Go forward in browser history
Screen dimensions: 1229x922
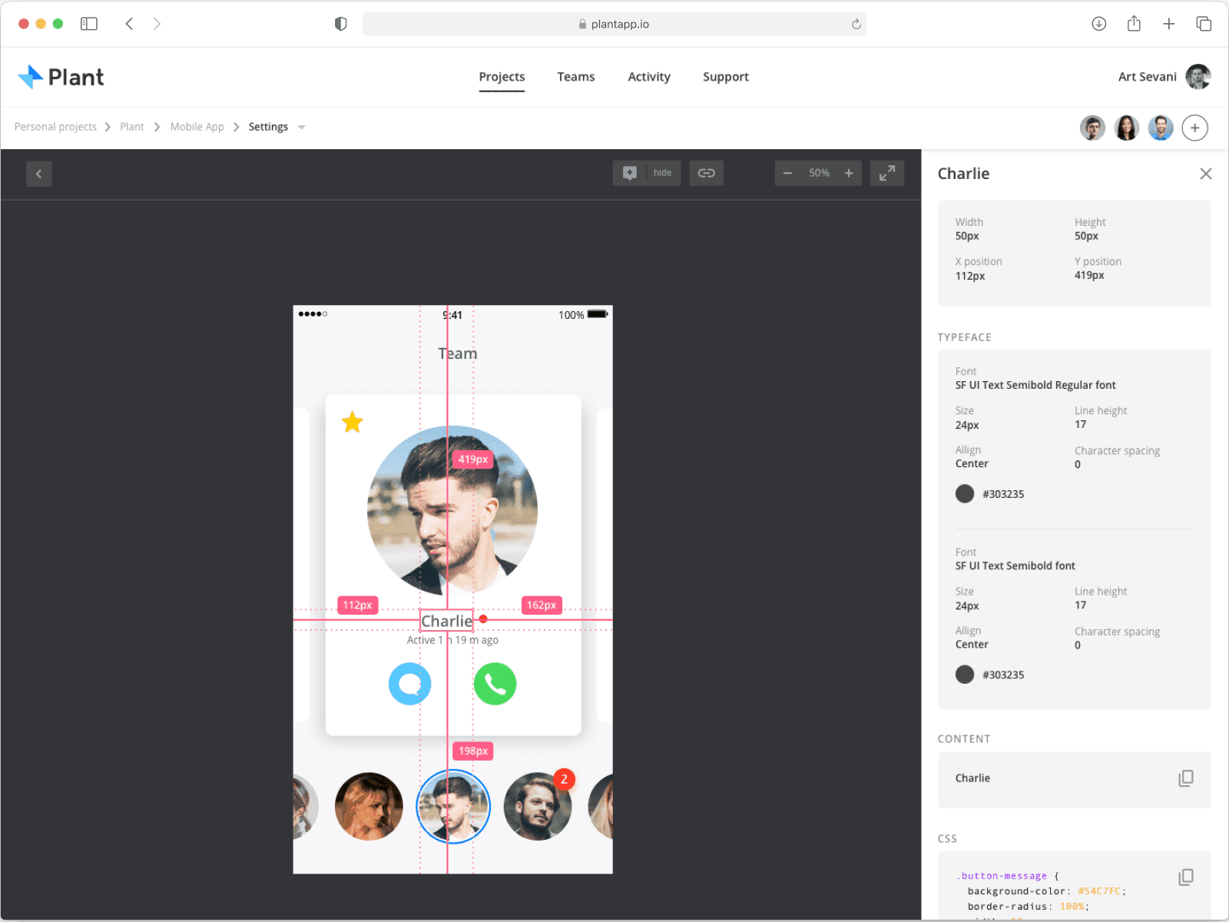coord(157,24)
